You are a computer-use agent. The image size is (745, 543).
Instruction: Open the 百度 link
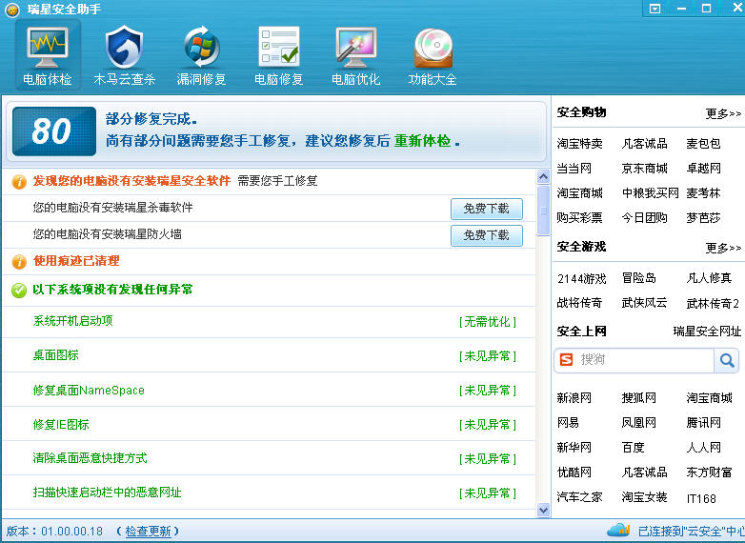[633, 448]
